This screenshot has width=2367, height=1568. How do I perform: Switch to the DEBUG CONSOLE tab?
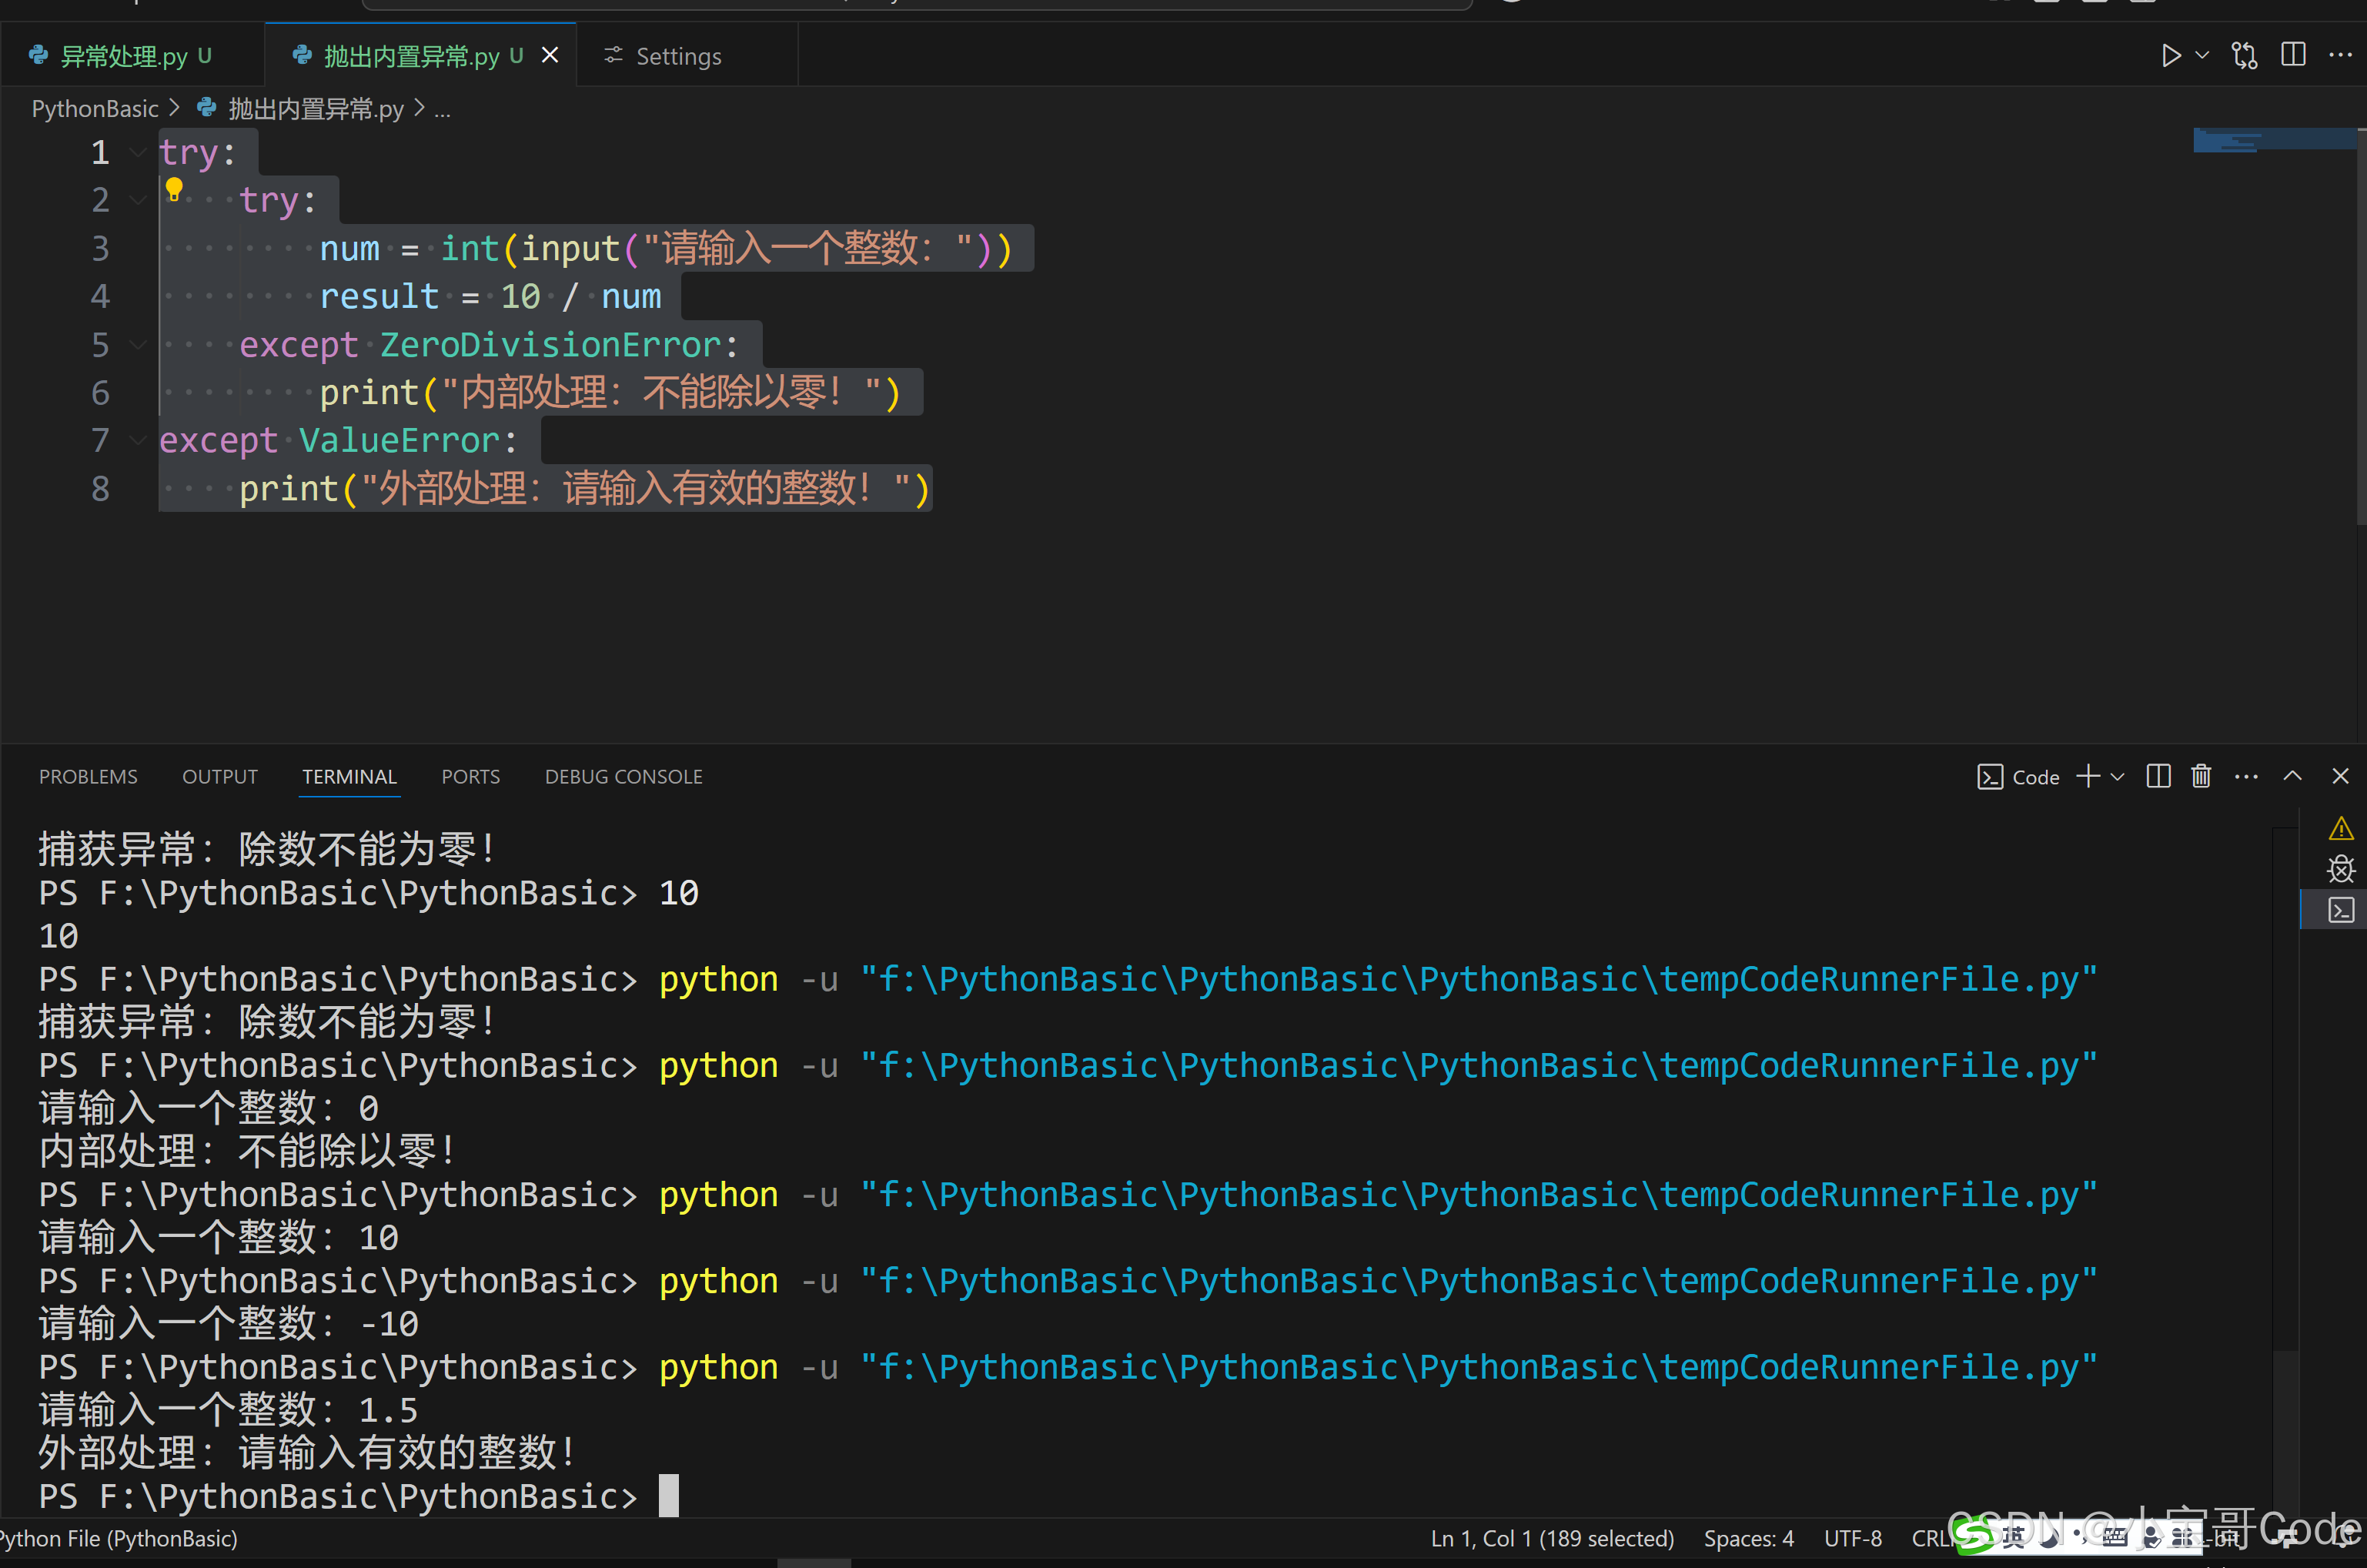point(623,776)
